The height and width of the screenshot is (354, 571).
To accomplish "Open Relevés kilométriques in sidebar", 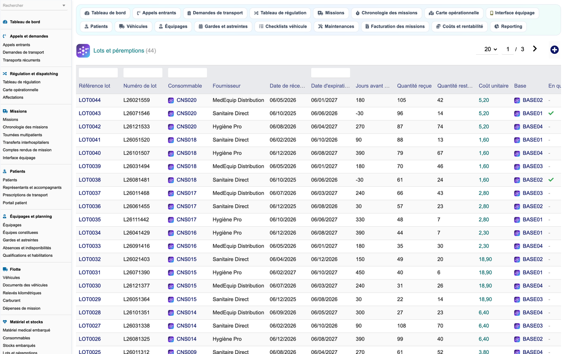I will click(x=22, y=293).
